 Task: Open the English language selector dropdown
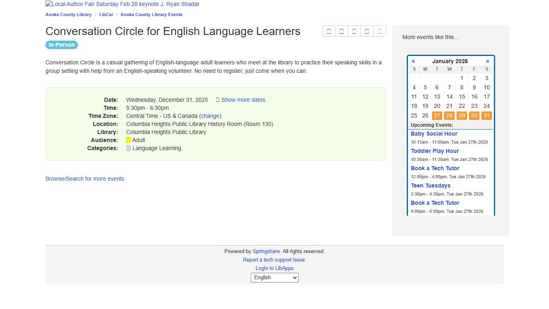[x=274, y=277]
